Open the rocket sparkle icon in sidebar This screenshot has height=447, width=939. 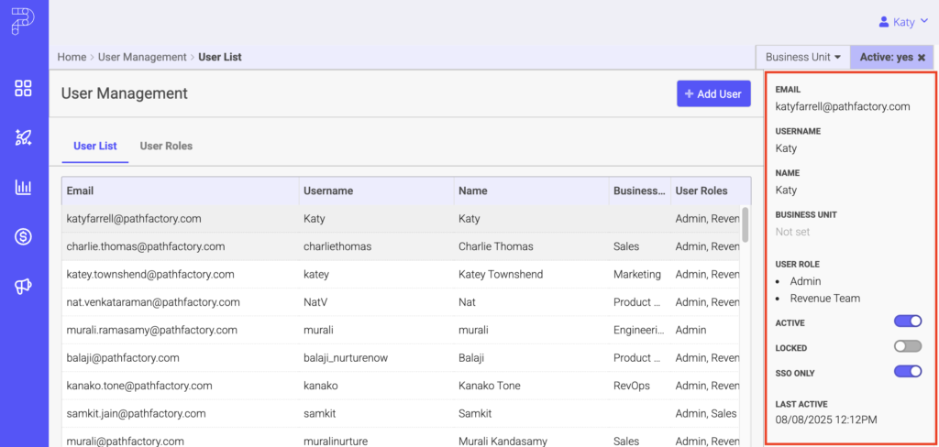click(x=23, y=138)
